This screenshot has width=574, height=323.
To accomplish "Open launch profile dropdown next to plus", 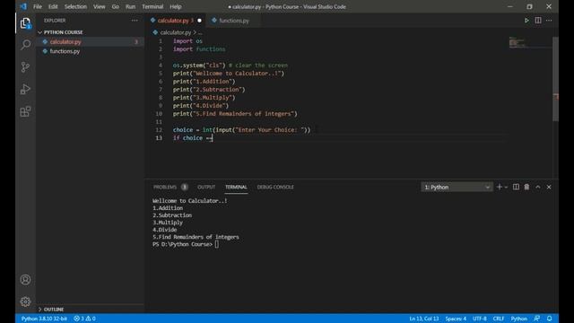I will [506, 188].
